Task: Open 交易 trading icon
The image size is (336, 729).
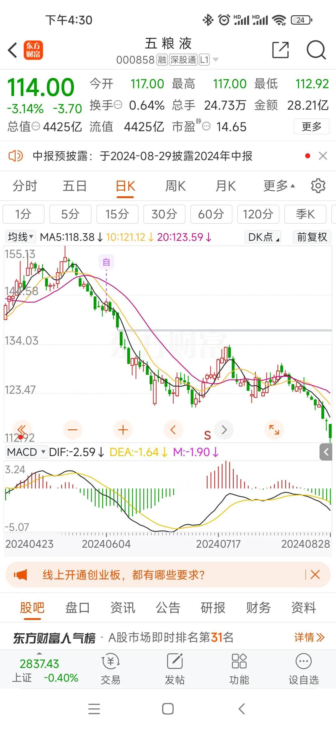Action: click(110, 669)
